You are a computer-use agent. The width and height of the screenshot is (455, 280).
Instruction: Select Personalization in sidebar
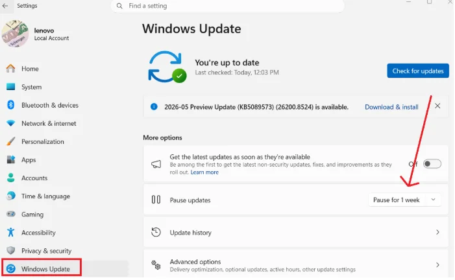click(43, 142)
